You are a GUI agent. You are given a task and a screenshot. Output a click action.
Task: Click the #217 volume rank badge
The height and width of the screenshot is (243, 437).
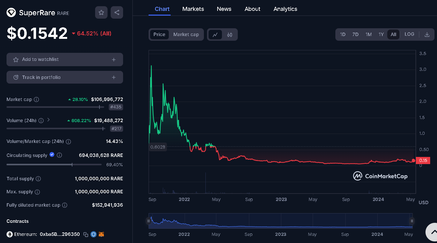(x=117, y=128)
